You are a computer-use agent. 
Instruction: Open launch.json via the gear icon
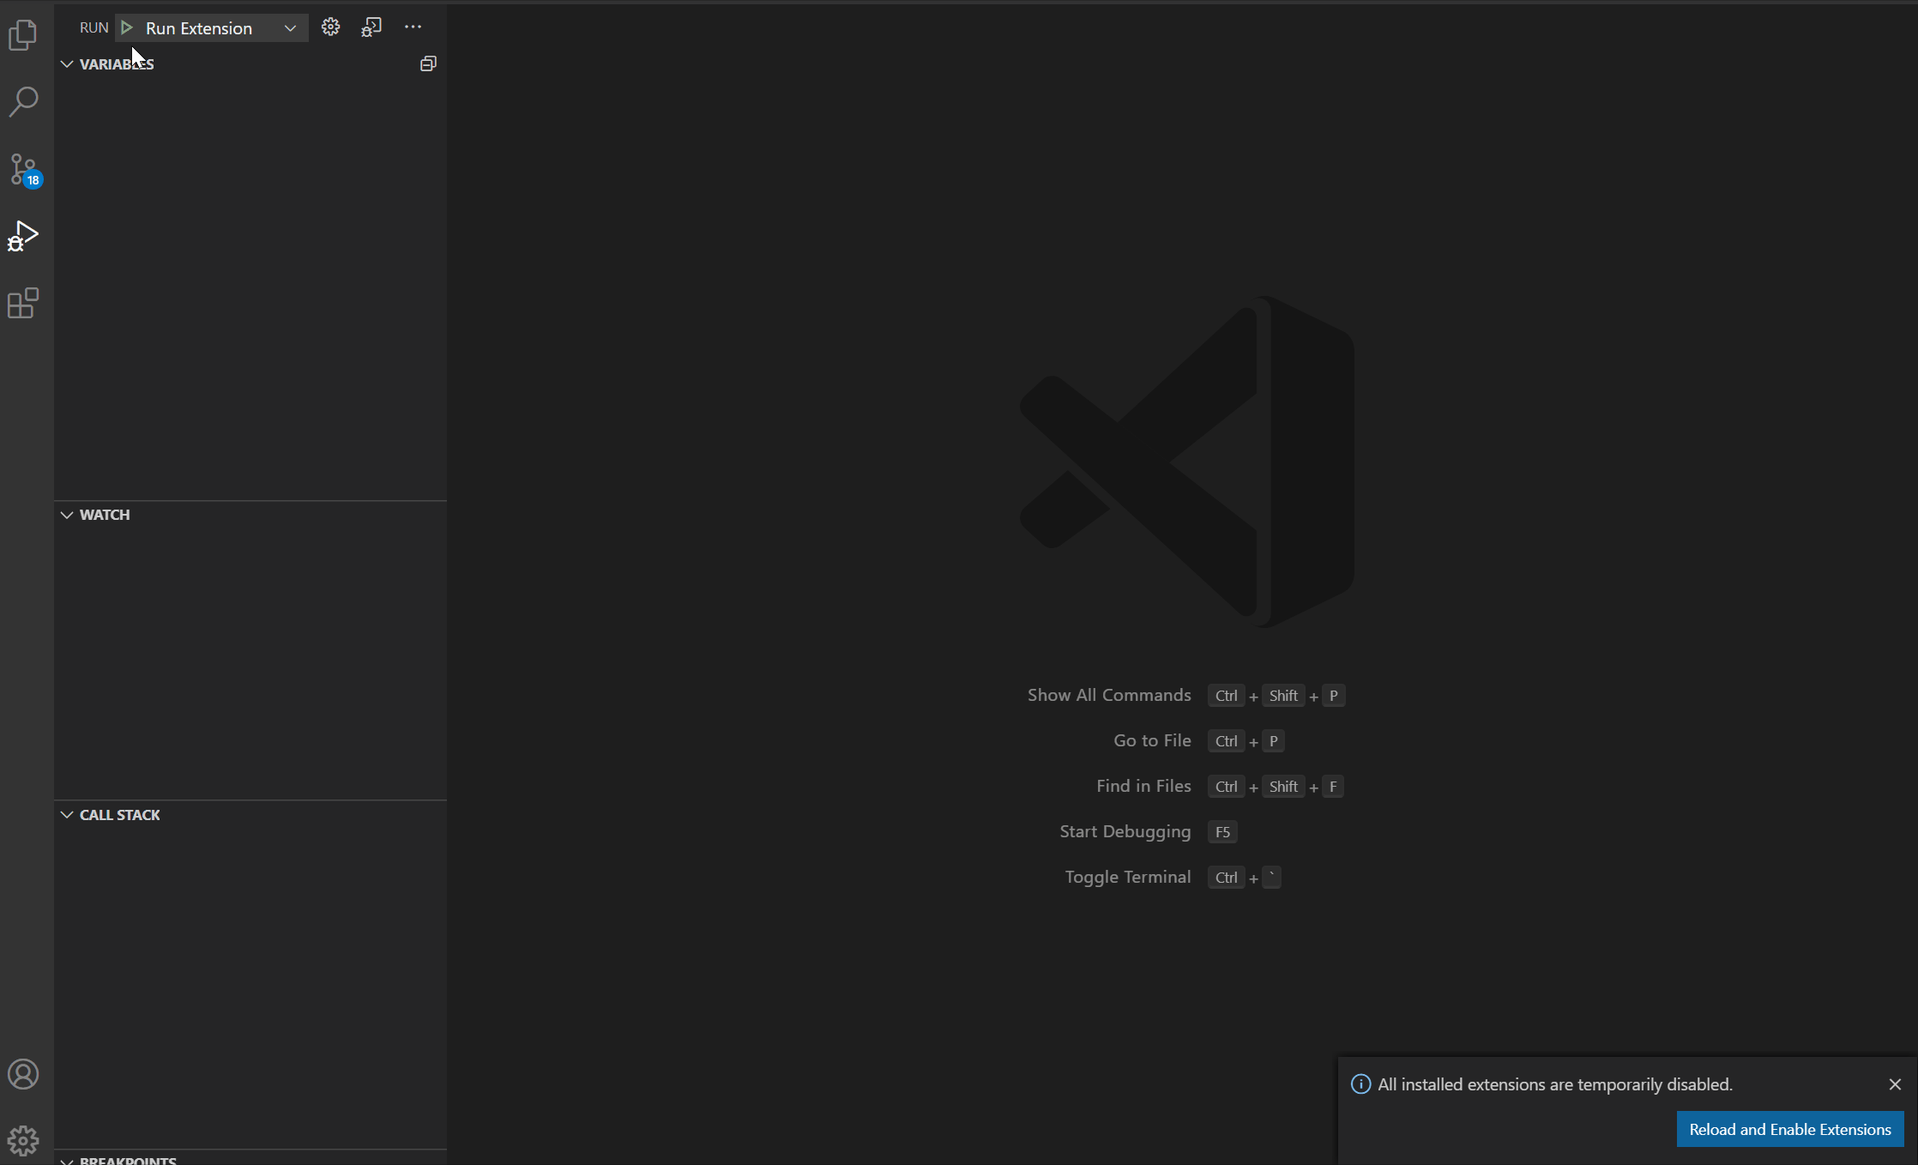pos(330,27)
